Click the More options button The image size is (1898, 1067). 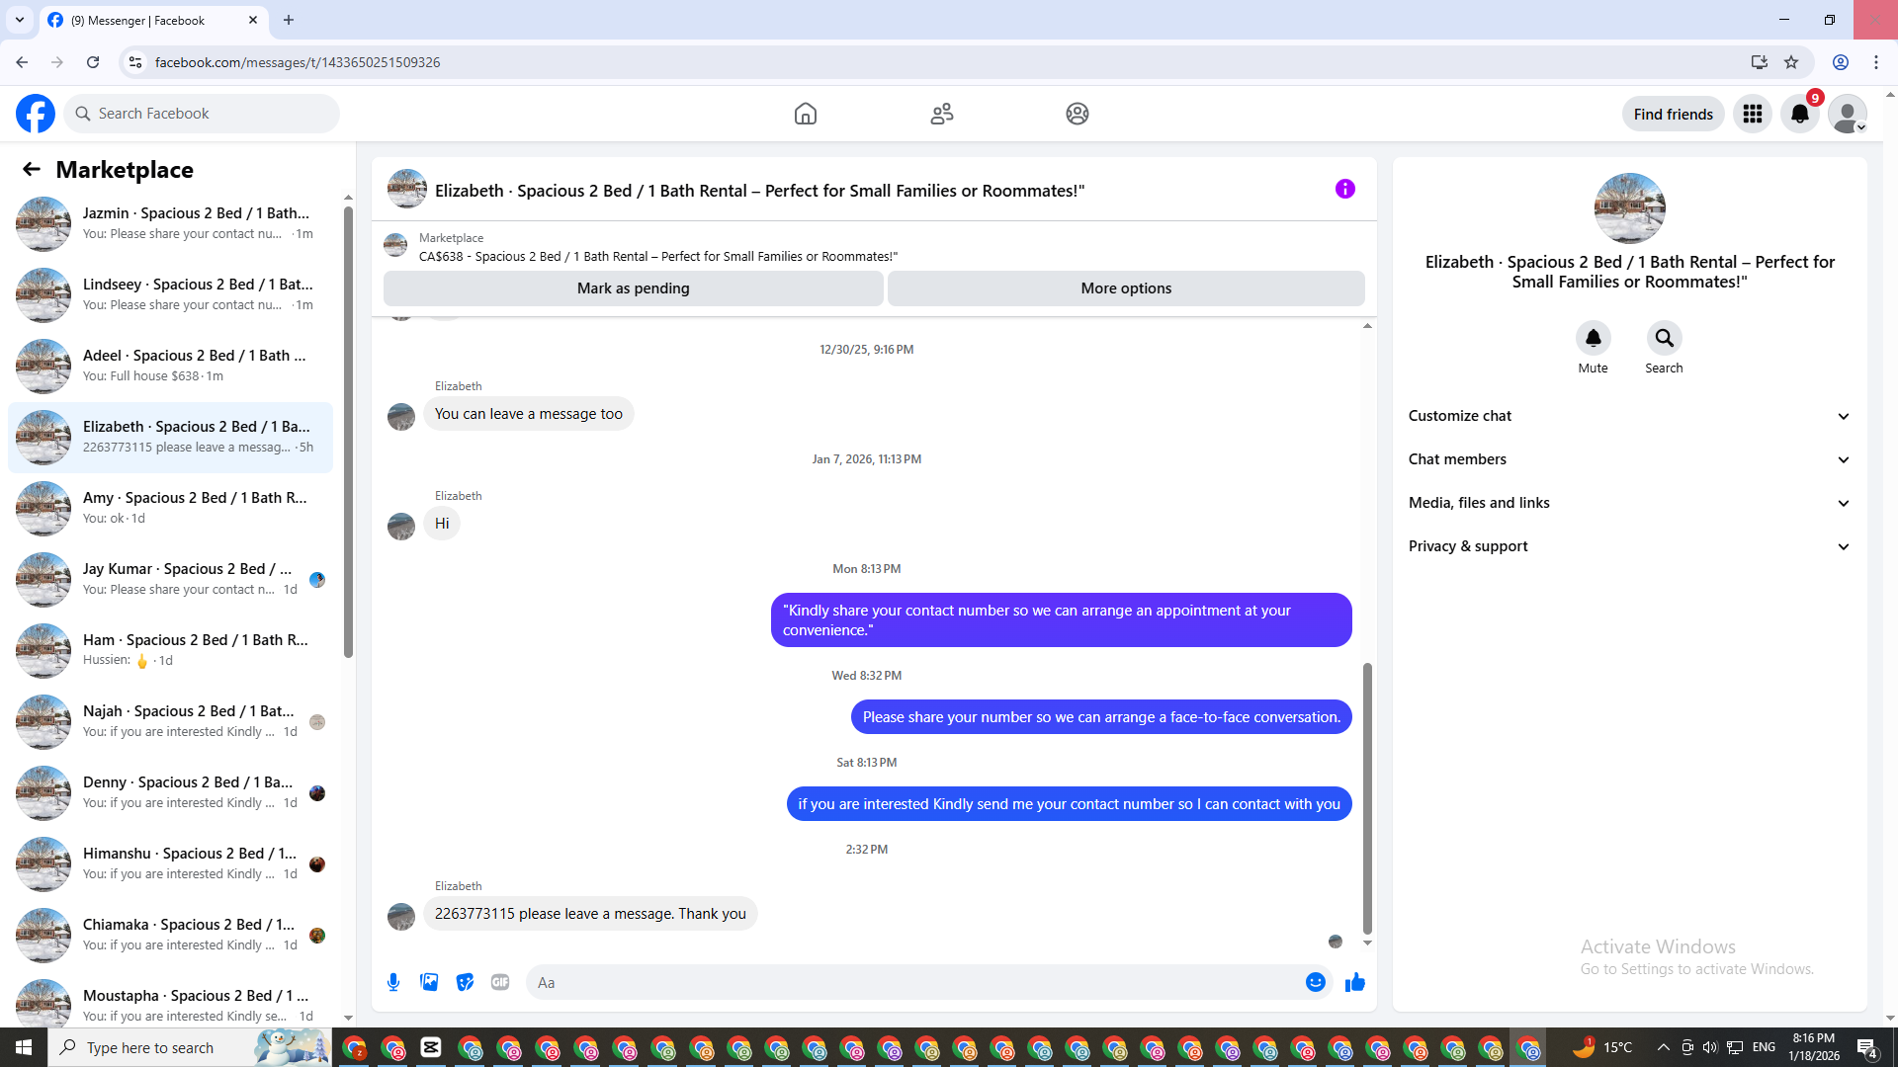click(x=1126, y=288)
